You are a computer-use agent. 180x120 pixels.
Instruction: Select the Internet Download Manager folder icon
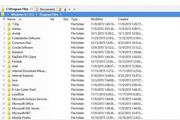point(9,71)
